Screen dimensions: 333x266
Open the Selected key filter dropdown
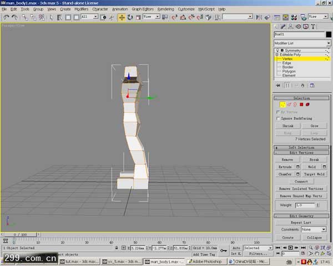258,248
